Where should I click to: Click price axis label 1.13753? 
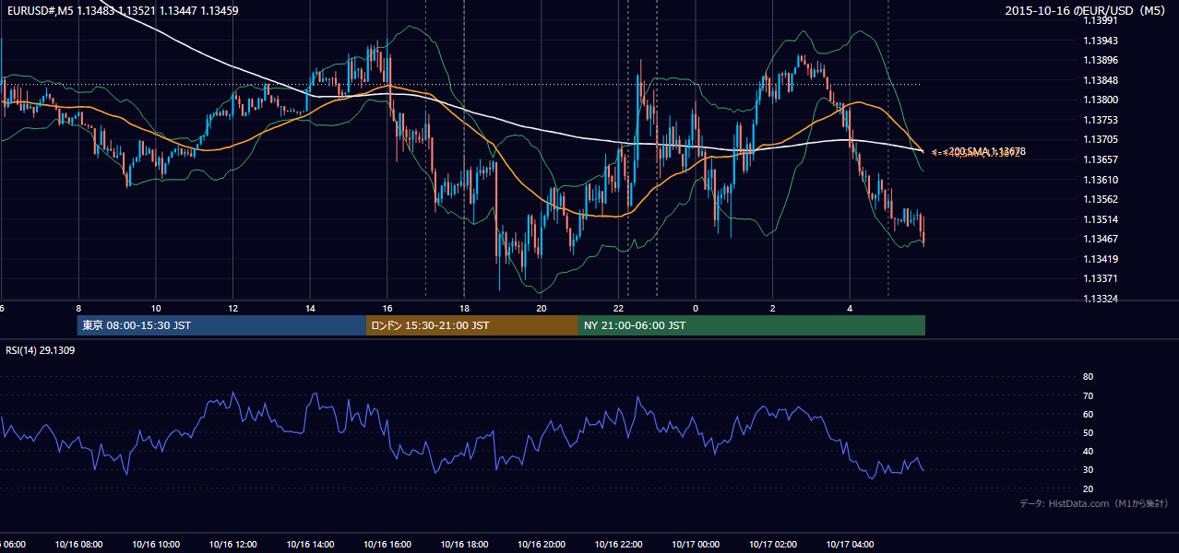click(1101, 120)
